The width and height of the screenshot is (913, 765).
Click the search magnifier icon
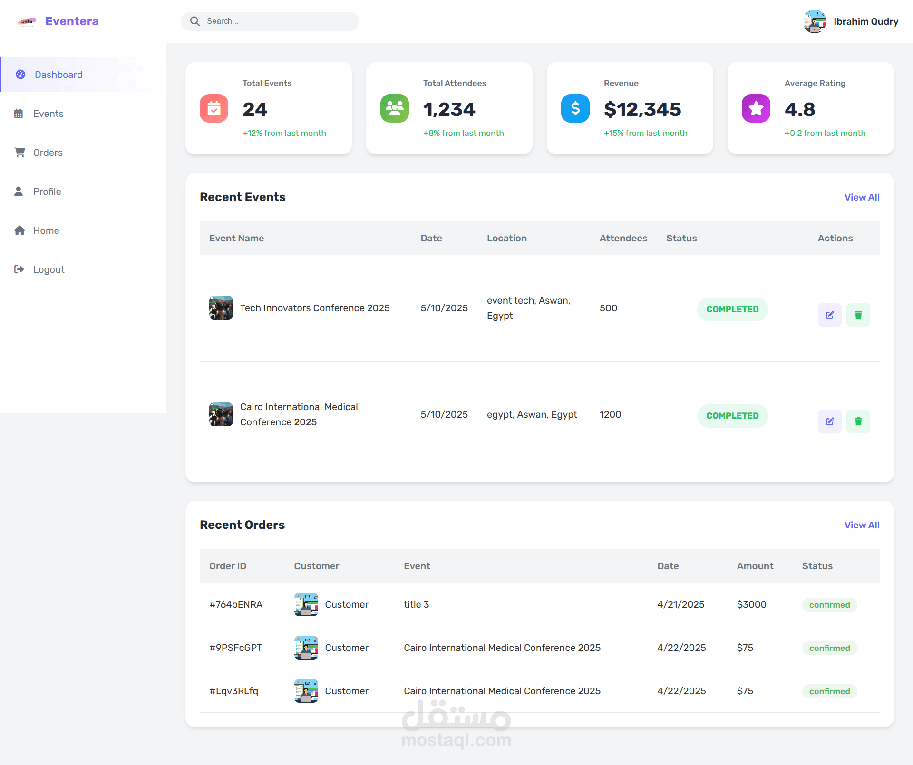[x=195, y=21]
